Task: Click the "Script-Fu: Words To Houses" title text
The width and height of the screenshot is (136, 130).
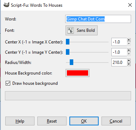Action: click(37, 5)
